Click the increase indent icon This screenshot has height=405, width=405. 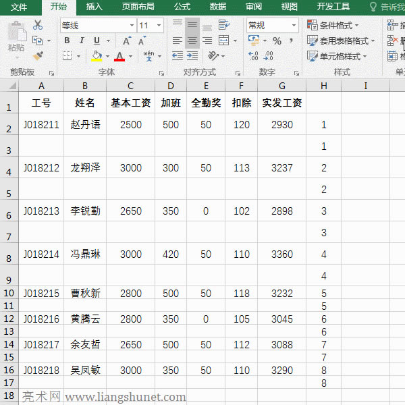tap(193, 56)
